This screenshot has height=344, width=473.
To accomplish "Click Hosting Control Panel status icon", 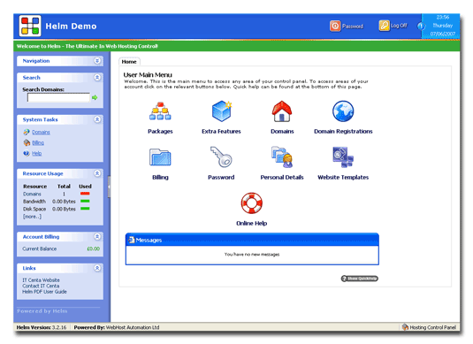I will click(x=405, y=327).
